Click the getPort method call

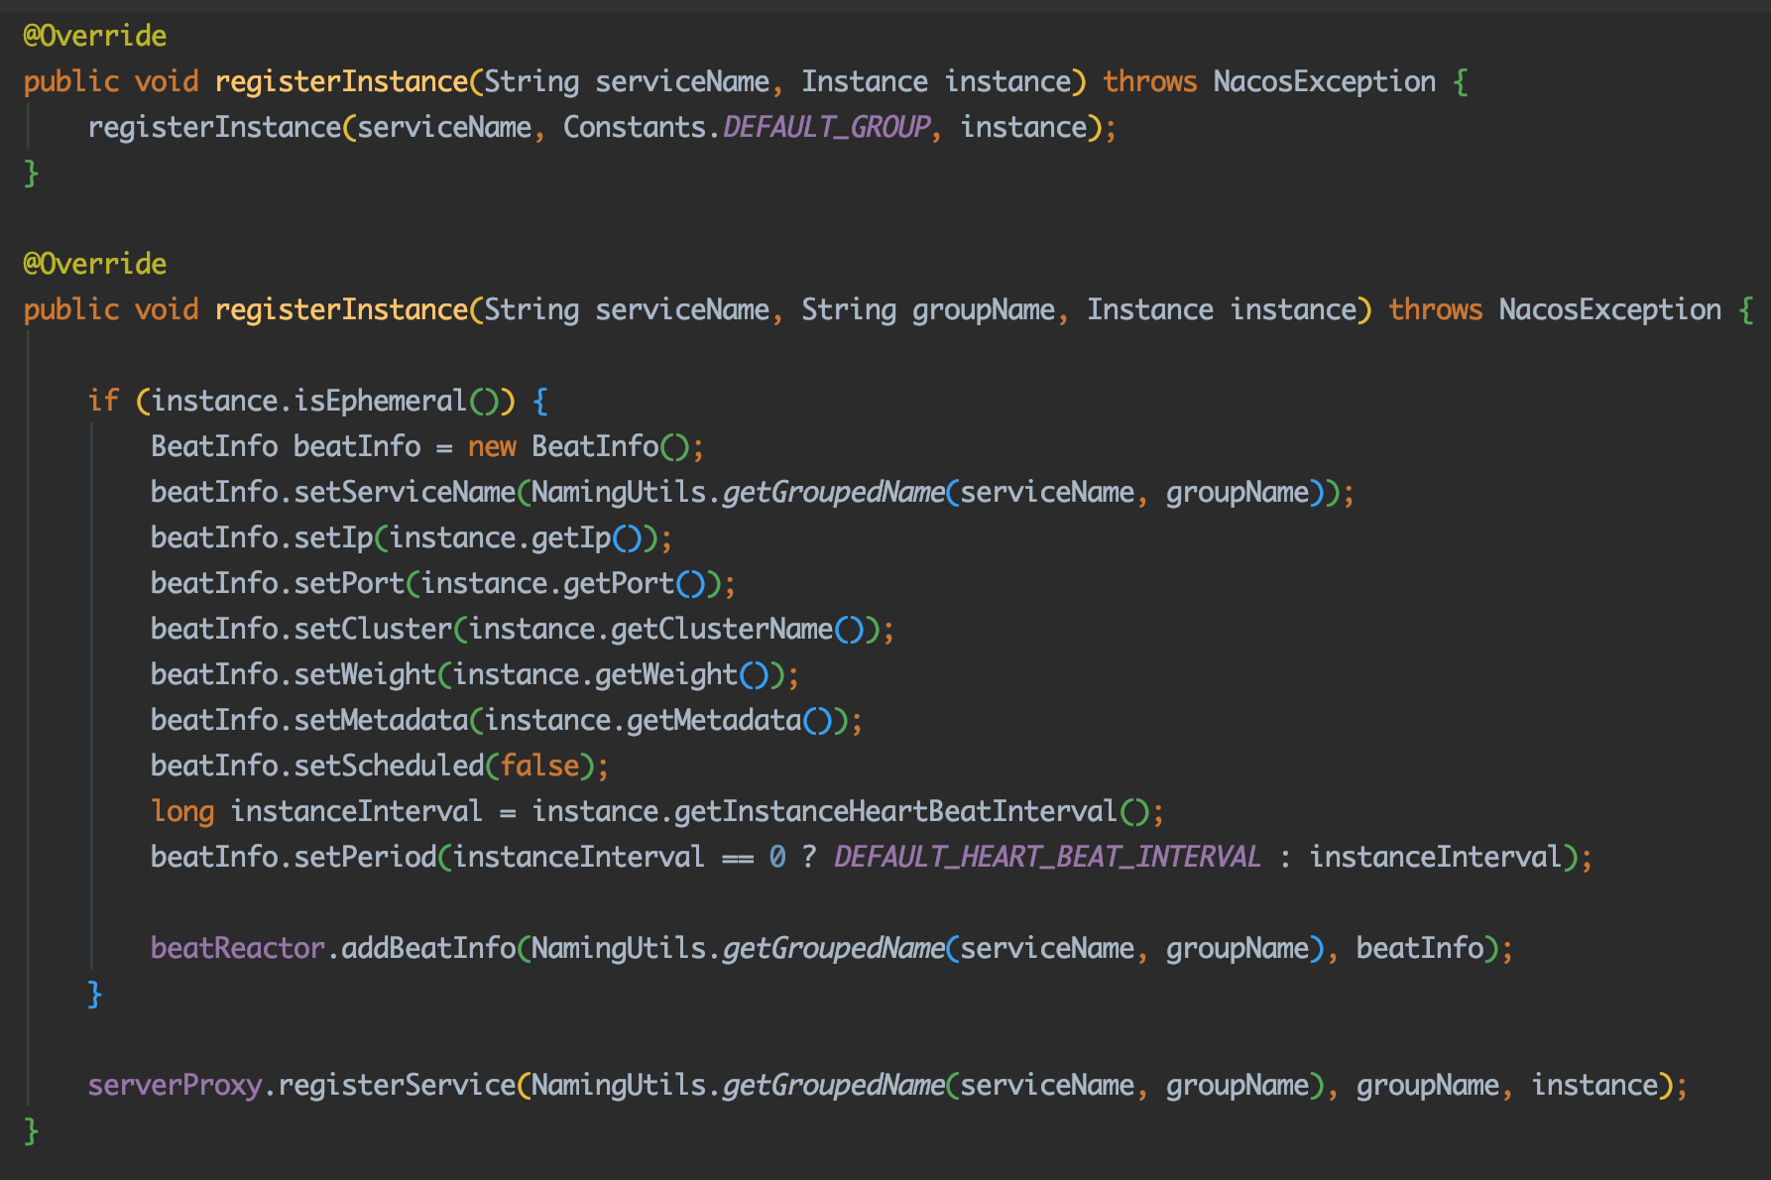click(x=619, y=583)
